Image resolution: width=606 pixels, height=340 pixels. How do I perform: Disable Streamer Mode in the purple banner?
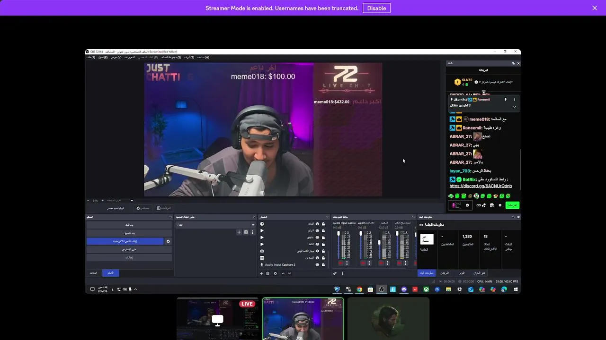(376, 8)
